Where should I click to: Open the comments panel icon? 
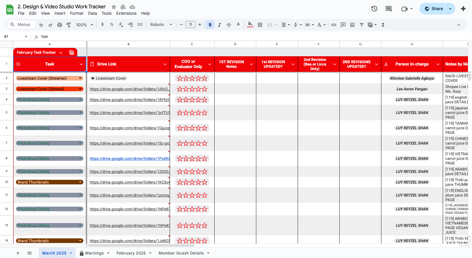tap(388, 9)
